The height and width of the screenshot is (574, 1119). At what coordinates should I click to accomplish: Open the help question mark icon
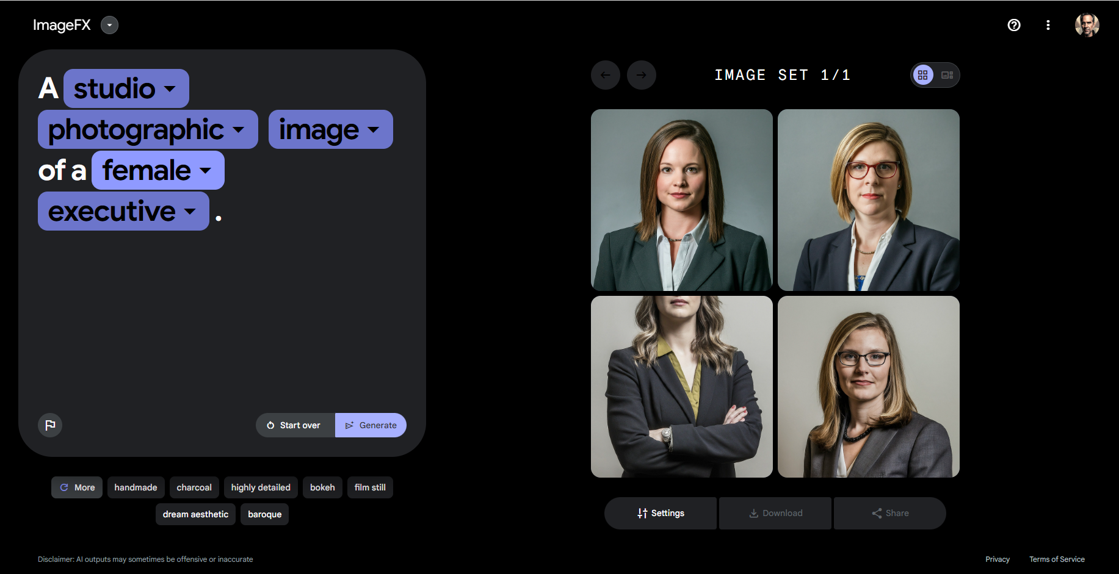click(x=1013, y=25)
